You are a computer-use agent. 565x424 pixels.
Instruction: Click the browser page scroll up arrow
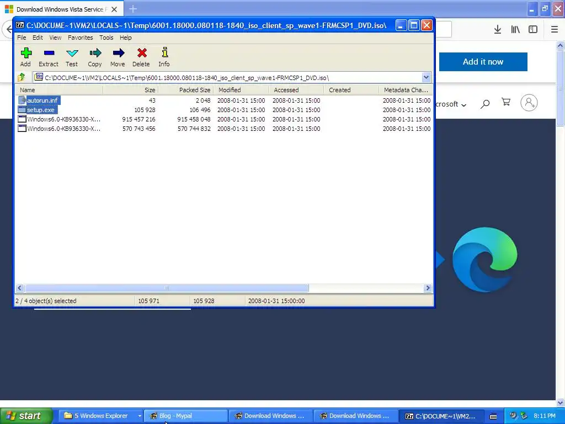pyautogui.click(x=560, y=45)
